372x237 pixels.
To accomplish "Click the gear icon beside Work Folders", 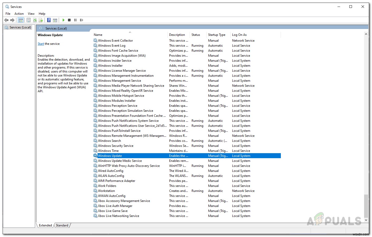I will tap(95, 186).
